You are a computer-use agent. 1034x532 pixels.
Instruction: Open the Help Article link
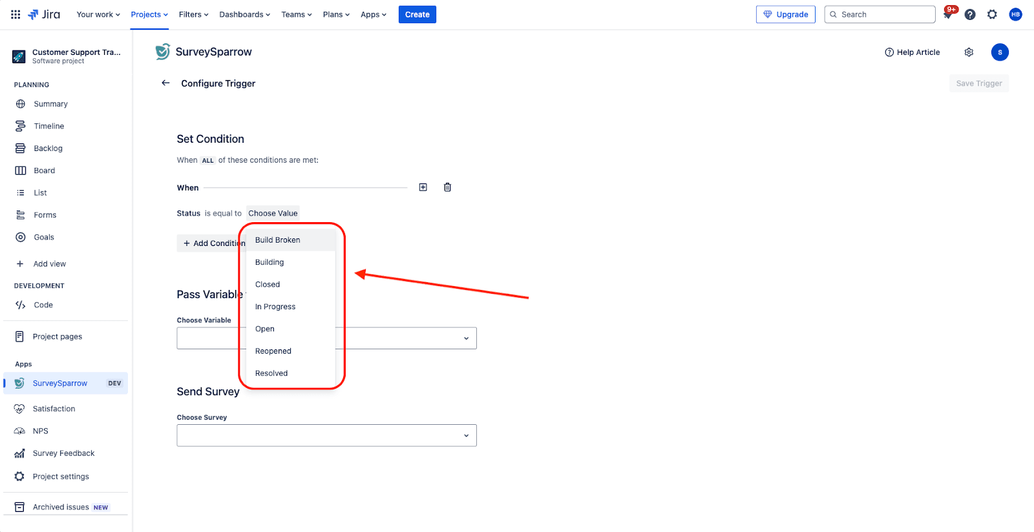tap(912, 52)
